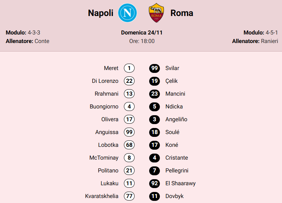The height and width of the screenshot is (203, 282).
Task: Select Lukaku's white number 11 badge
Action: (x=129, y=183)
